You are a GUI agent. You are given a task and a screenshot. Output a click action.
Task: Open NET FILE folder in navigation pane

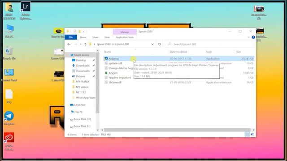coord(81,93)
